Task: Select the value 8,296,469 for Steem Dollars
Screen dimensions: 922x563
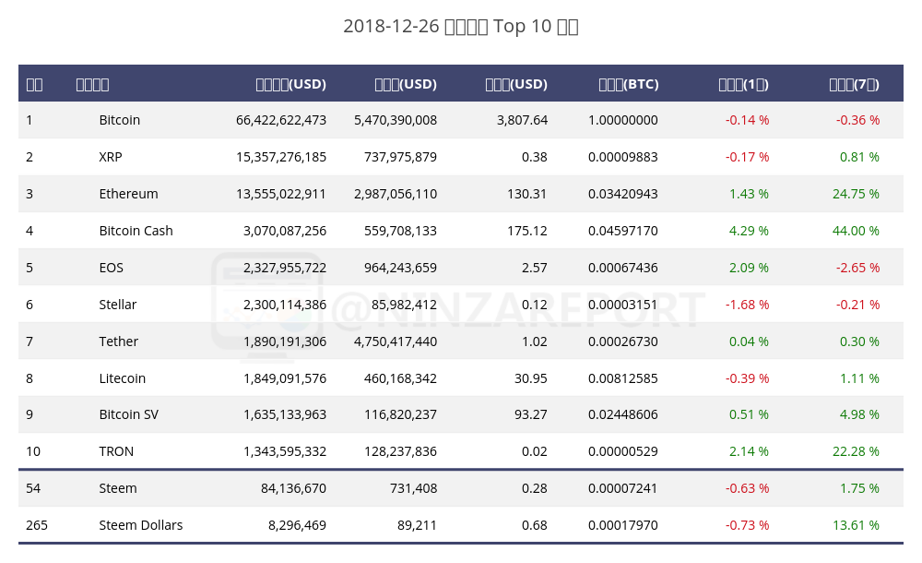Action: click(x=297, y=525)
